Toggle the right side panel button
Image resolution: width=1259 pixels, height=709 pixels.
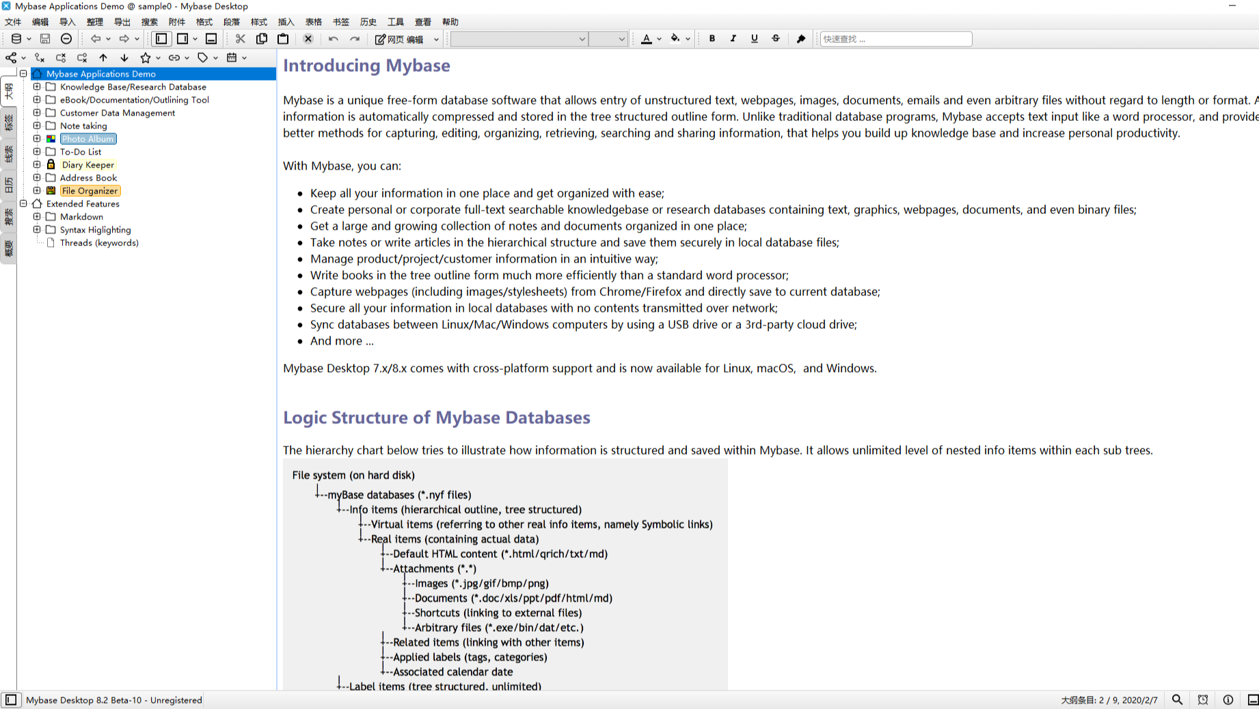coord(182,39)
